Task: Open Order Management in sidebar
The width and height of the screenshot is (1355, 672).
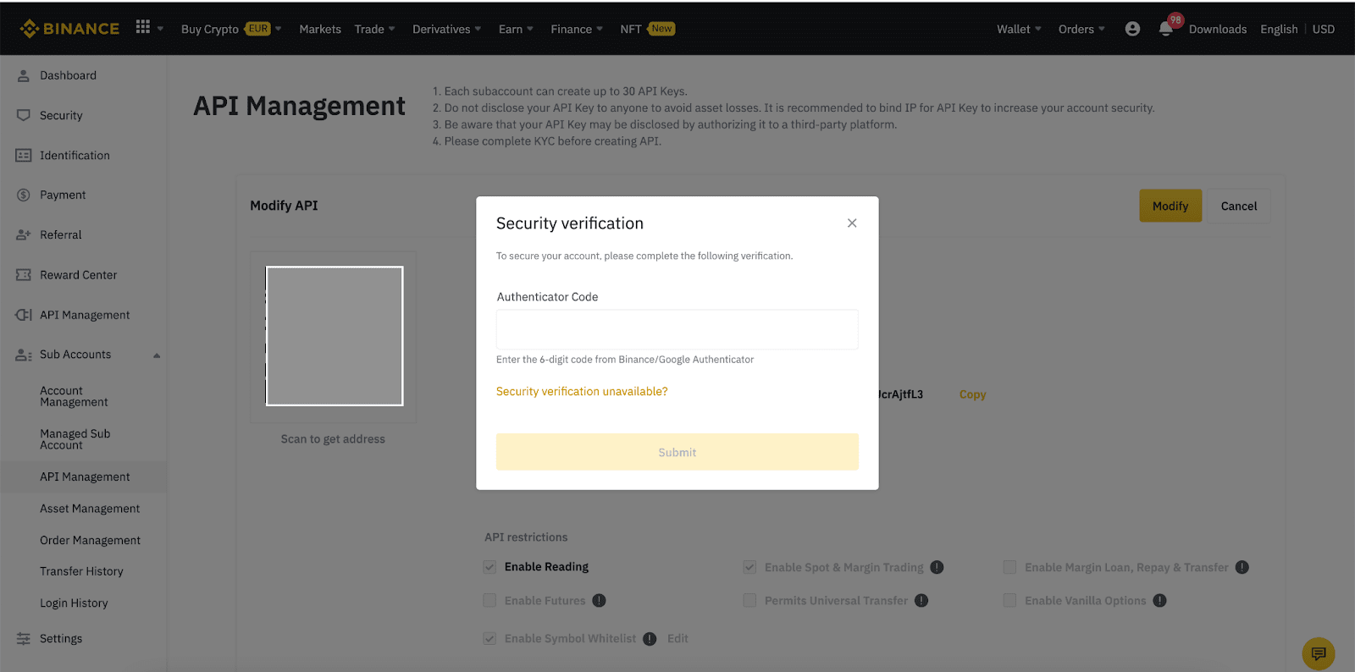Action: [x=90, y=540]
